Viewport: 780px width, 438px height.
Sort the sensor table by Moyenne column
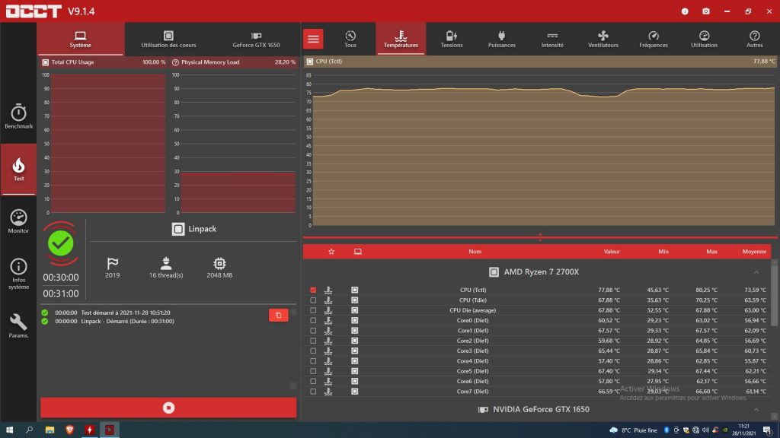point(753,251)
